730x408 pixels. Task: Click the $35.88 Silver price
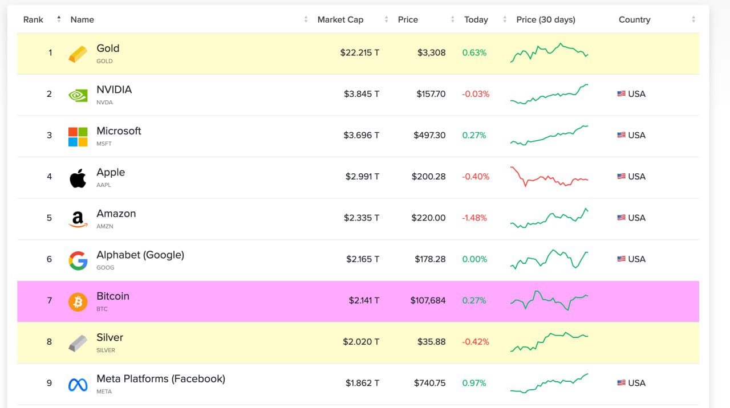coord(432,342)
